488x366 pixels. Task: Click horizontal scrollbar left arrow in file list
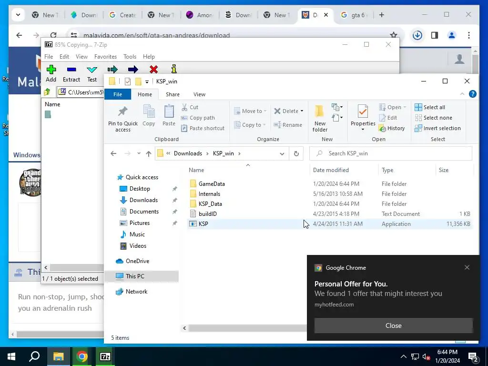point(184,328)
